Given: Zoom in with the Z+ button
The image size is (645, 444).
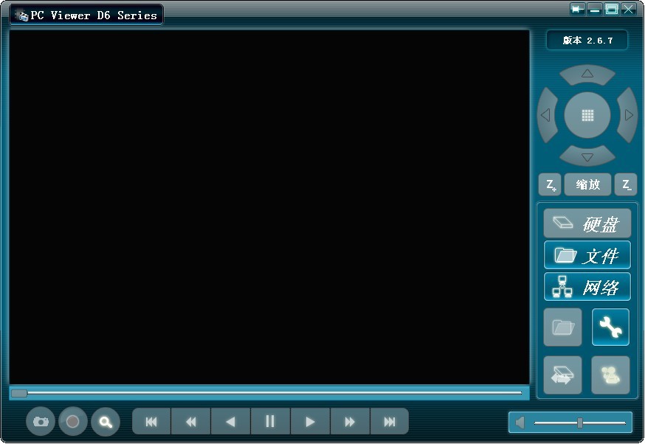Looking at the screenshot, I should 550,184.
